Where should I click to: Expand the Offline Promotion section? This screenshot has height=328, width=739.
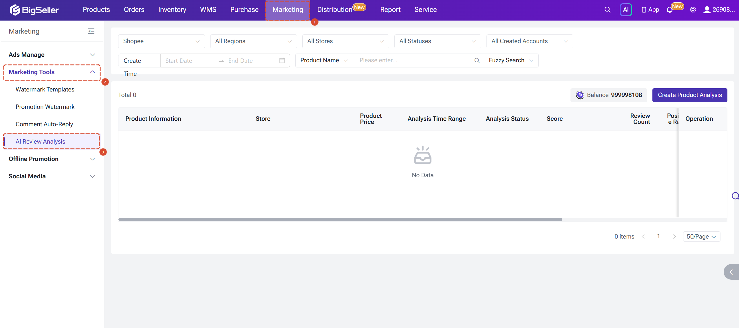[52, 159]
